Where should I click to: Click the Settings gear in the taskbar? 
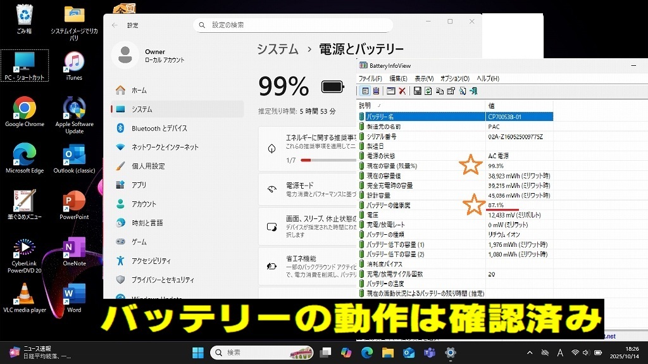(451, 353)
